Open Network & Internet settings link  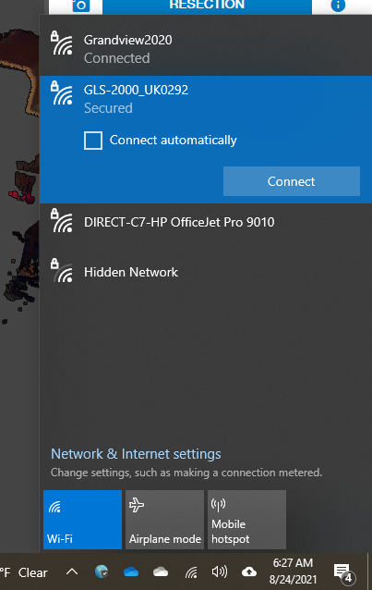pos(136,454)
